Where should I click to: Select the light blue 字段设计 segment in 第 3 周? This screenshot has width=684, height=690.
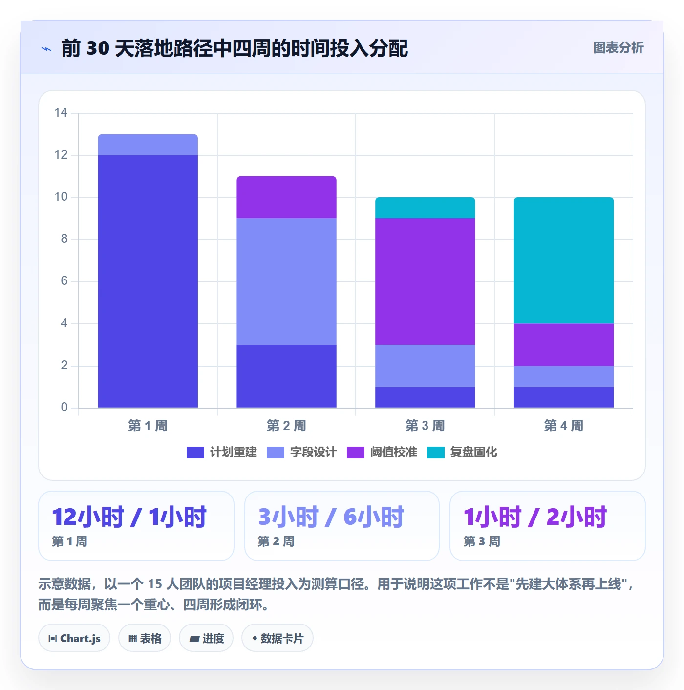[425, 366]
